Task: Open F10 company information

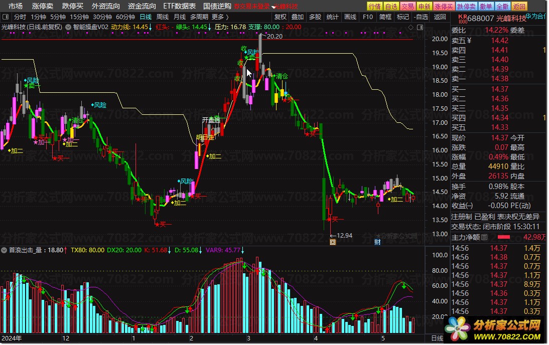Action: (x=368, y=17)
